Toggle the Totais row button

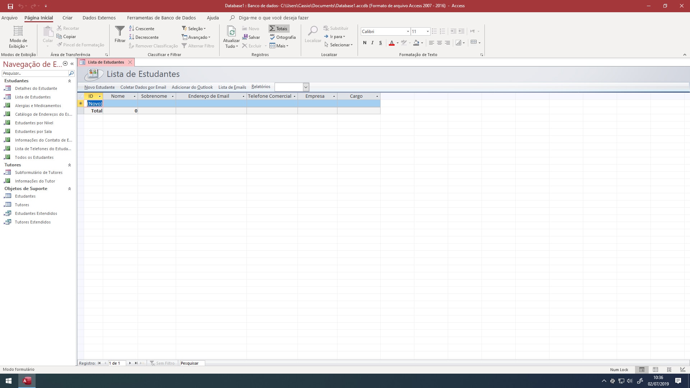(279, 28)
